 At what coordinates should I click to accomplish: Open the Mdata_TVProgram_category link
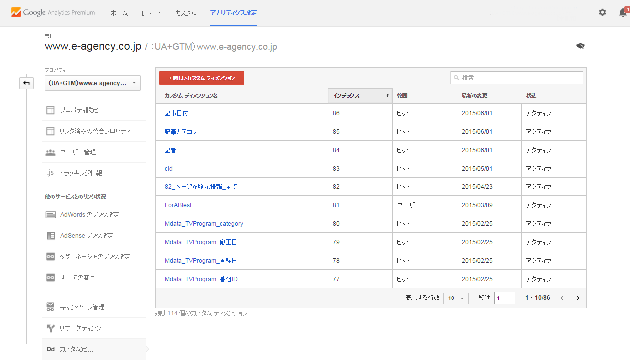[x=204, y=224]
